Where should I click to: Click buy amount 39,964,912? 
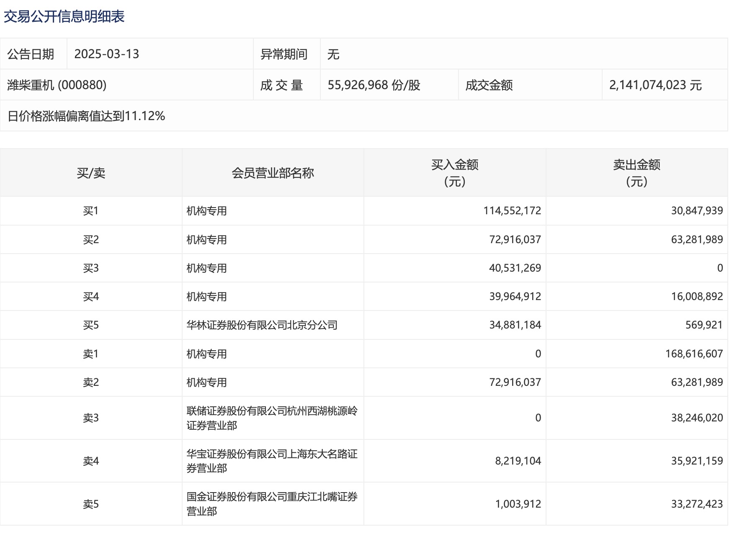(515, 296)
